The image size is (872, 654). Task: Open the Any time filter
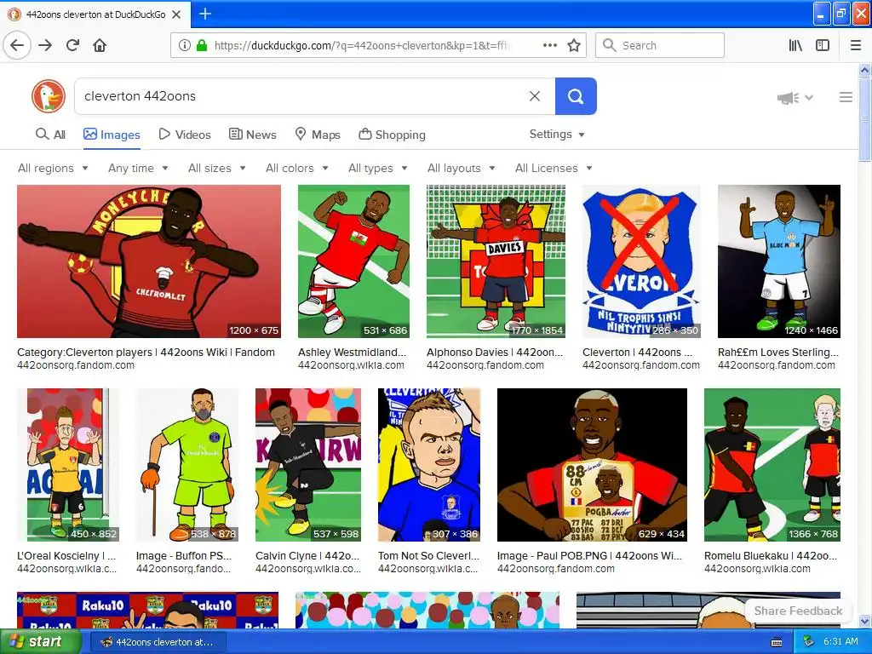138,168
